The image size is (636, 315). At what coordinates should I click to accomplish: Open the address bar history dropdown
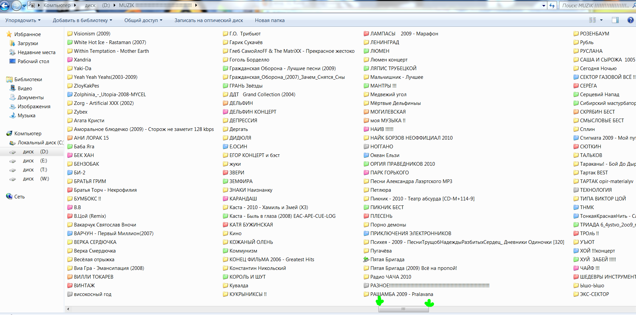[x=544, y=5]
